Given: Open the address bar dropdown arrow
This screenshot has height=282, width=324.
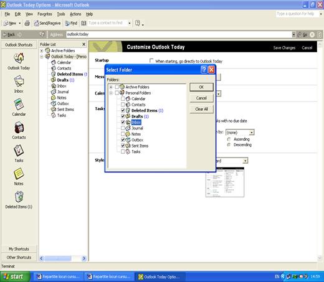Looking at the screenshot, I should pyautogui.click(x=293, y=34).
